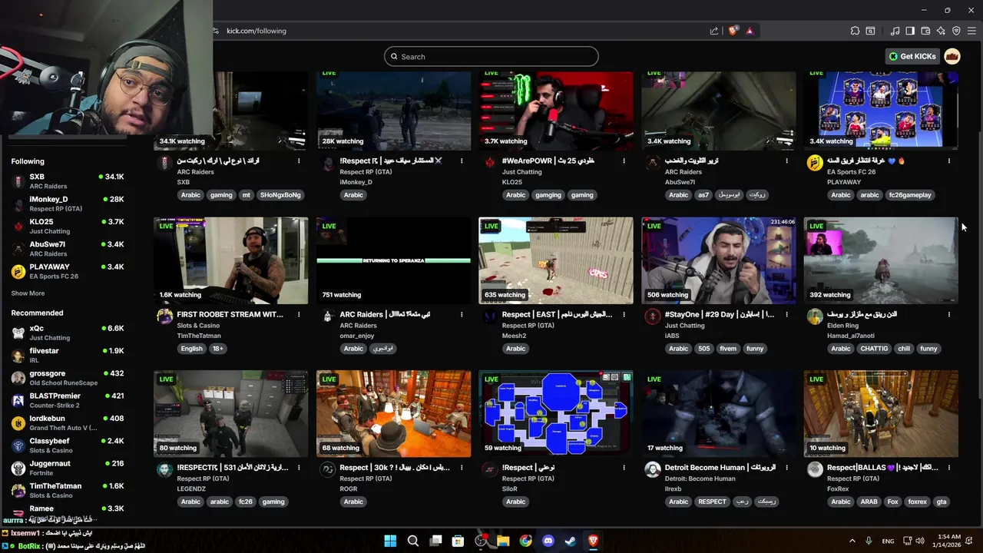Click the LEGENDZ channel avatar icon

pyautogui.click(x=164, y=469)
